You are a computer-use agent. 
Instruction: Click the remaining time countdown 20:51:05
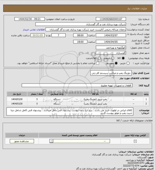pyautogui.click(x=38, y=35)
